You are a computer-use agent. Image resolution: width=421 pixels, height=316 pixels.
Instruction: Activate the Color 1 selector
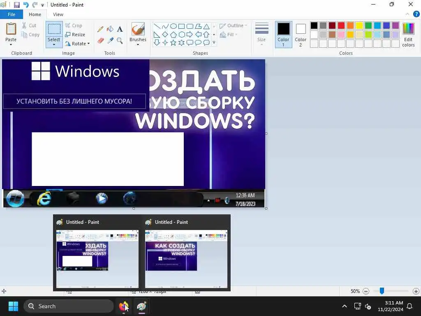point(284,35)
